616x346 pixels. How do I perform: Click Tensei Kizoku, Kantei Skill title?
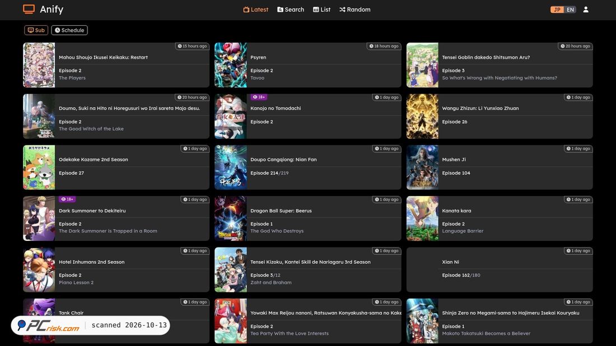(310, 262)
